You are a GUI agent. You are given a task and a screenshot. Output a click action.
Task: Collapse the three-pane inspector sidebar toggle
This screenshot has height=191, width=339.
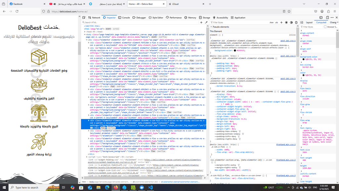coord(302,22)
